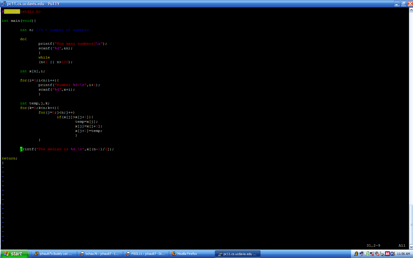Click the 'How many numbers?' printf line
Viewport: 413px width, 258px height.
[73, 44]
